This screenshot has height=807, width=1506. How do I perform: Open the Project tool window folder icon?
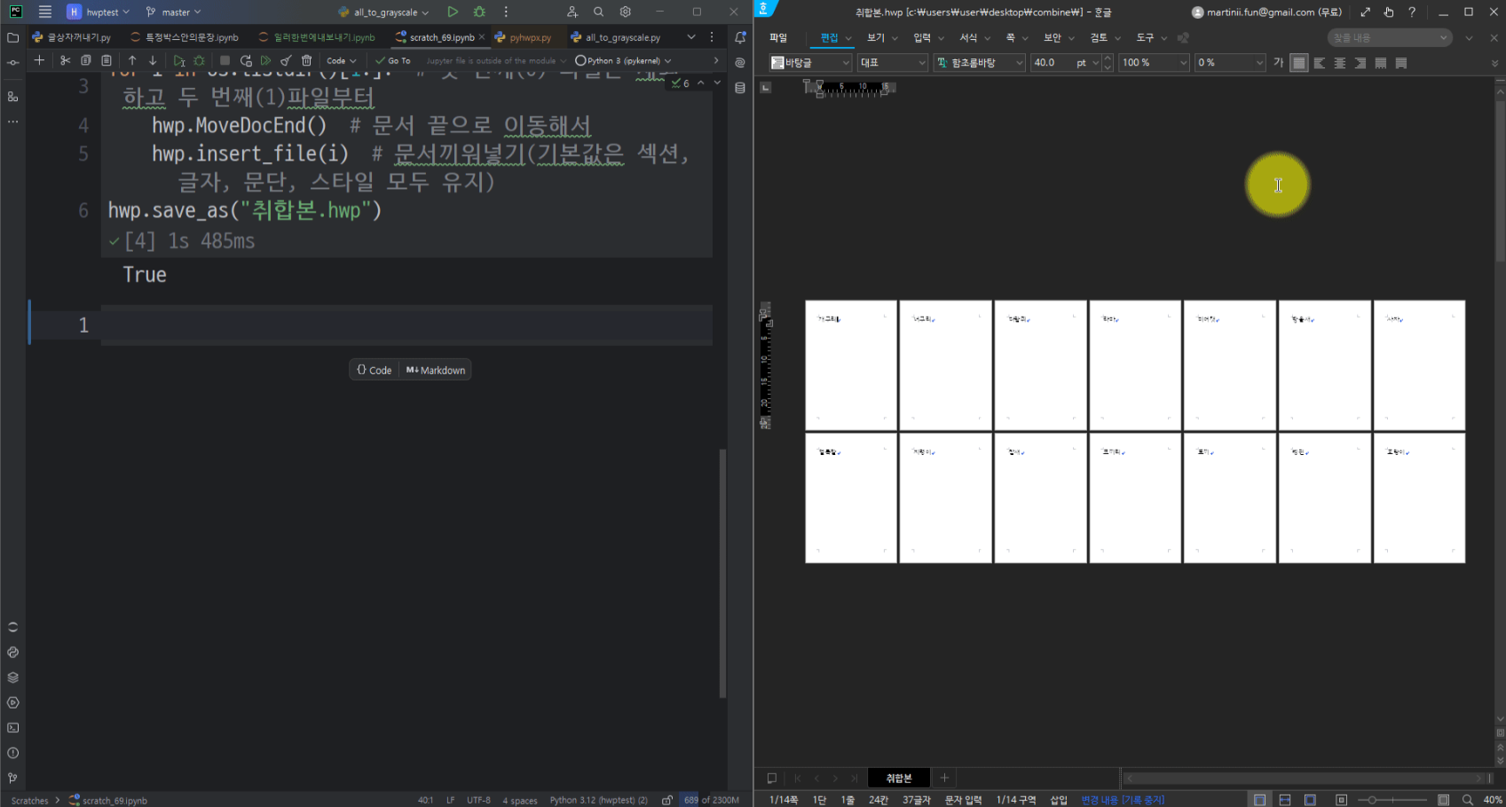click(x=12, y=37)
